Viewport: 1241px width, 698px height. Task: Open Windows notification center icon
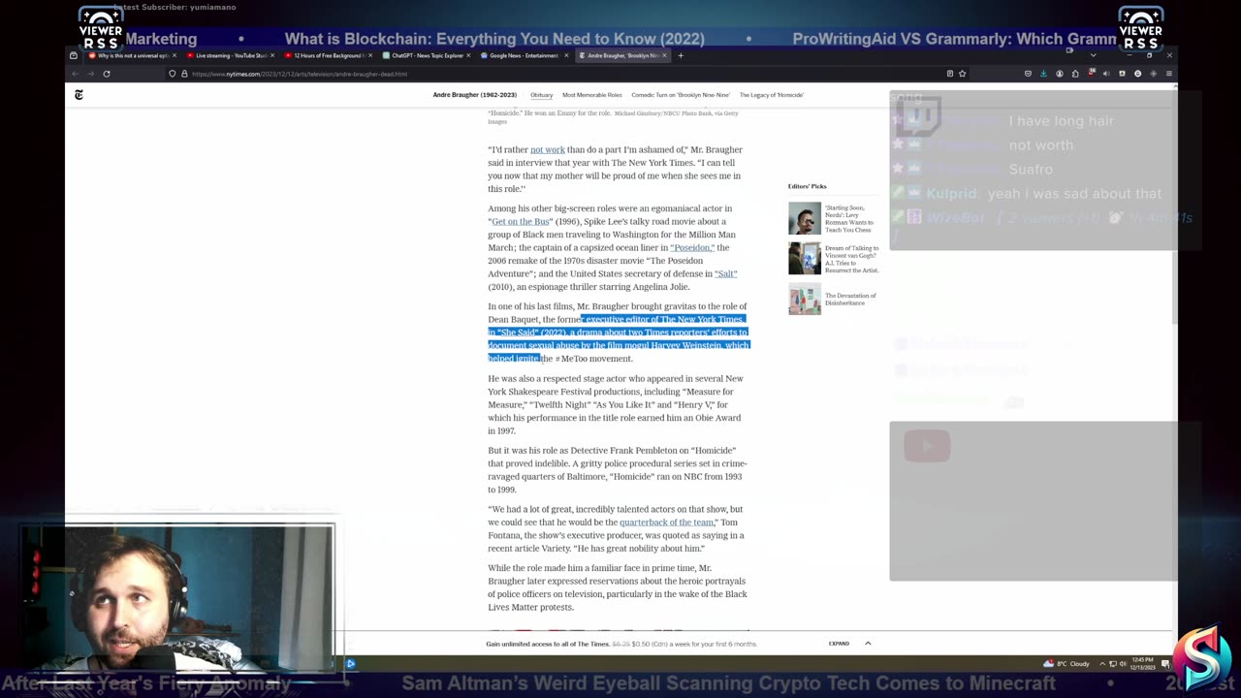coord(1165,664)
